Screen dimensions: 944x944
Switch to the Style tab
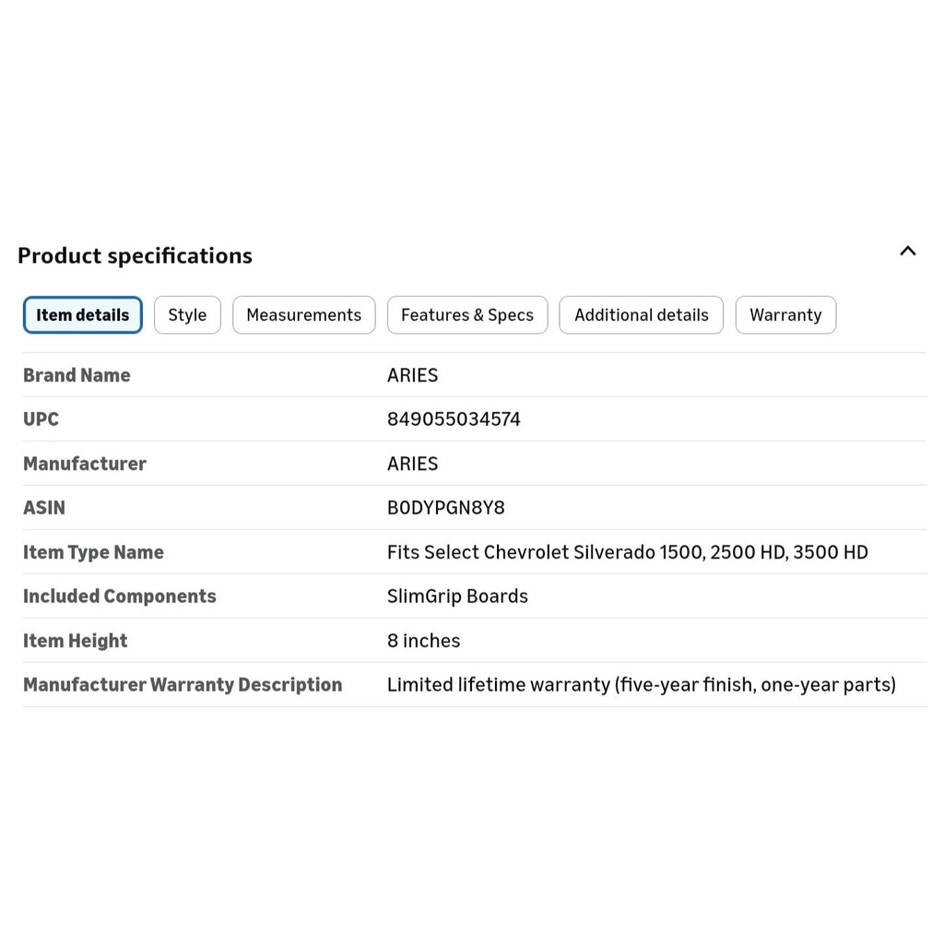click(187, 315)
